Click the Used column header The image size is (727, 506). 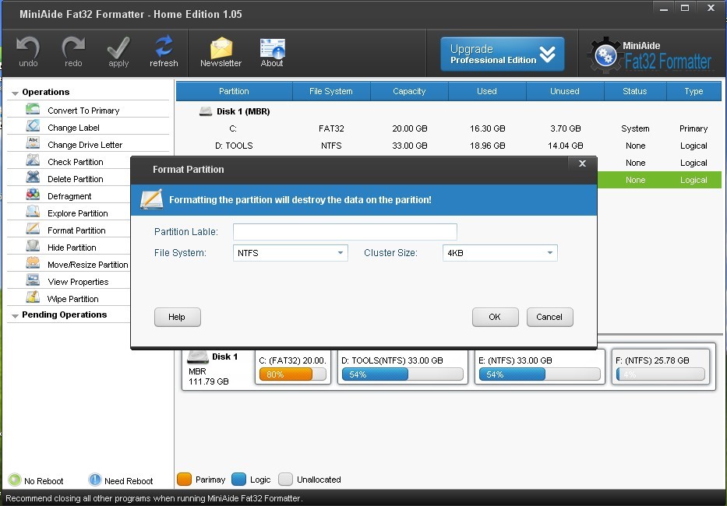coord(487,91)
